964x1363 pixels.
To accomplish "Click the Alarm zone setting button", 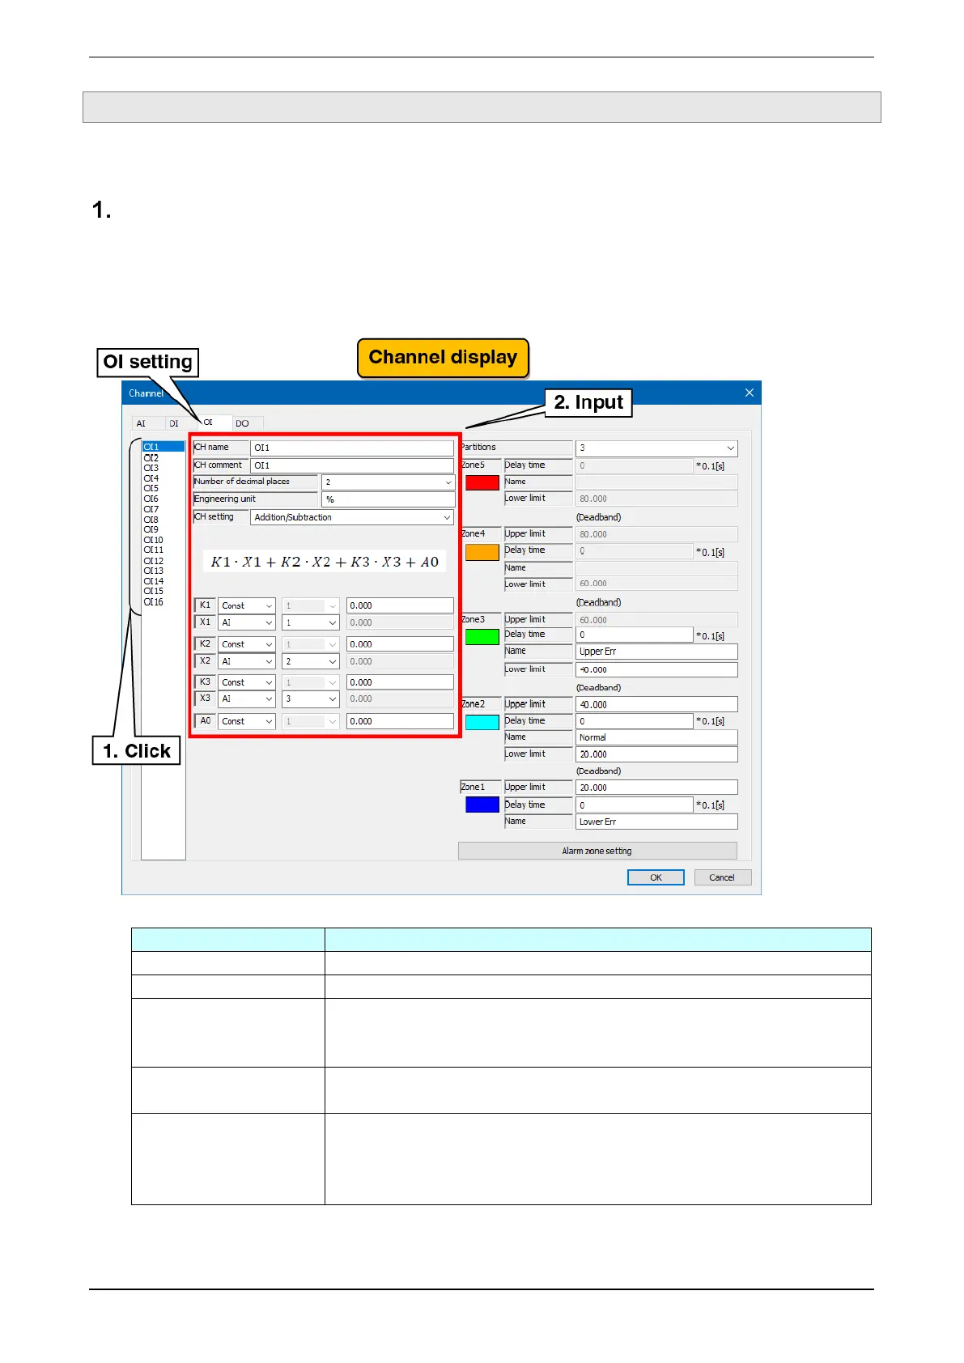I will (x=597, y=851).
